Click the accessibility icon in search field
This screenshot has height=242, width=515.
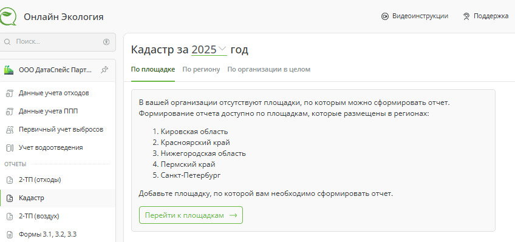point(106,42)
